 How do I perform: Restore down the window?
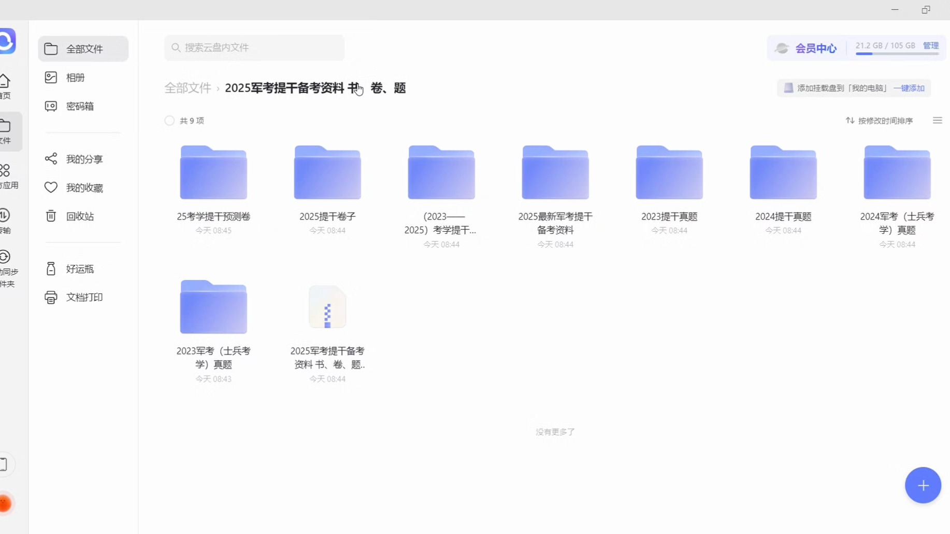926,10
